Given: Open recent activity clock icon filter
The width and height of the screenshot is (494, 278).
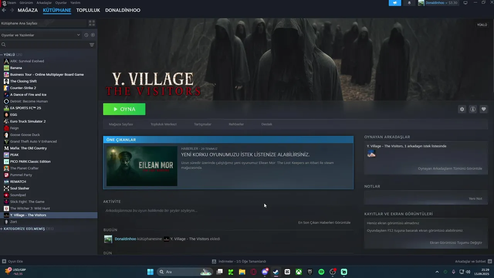Looking at the screenshot, I should click(x=86, y=35).
